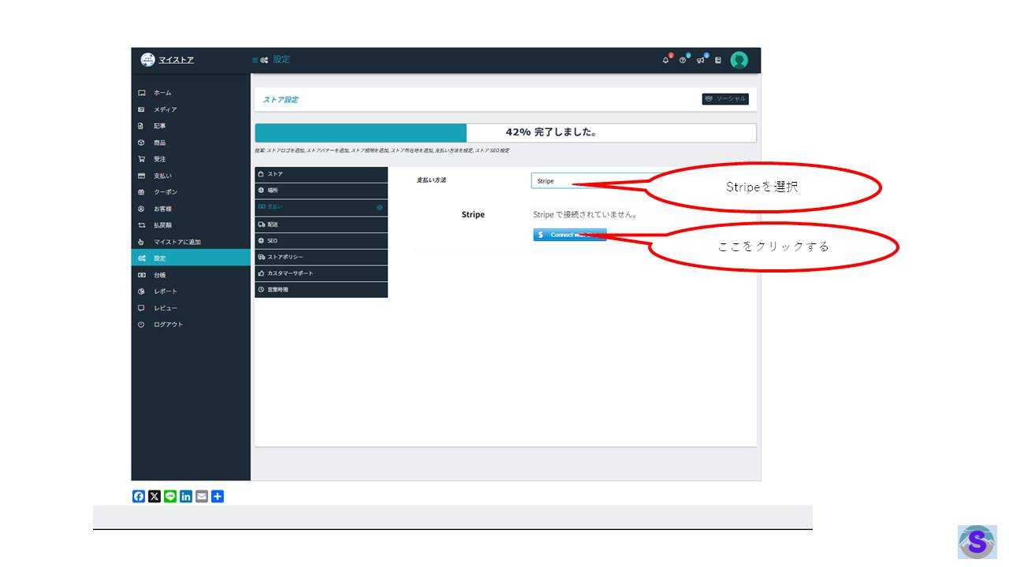
Task: Open メディア in the sidebar
Action: coord(191,109)
